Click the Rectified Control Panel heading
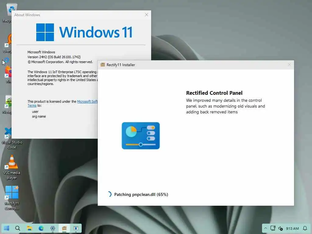 pos(214,93)
